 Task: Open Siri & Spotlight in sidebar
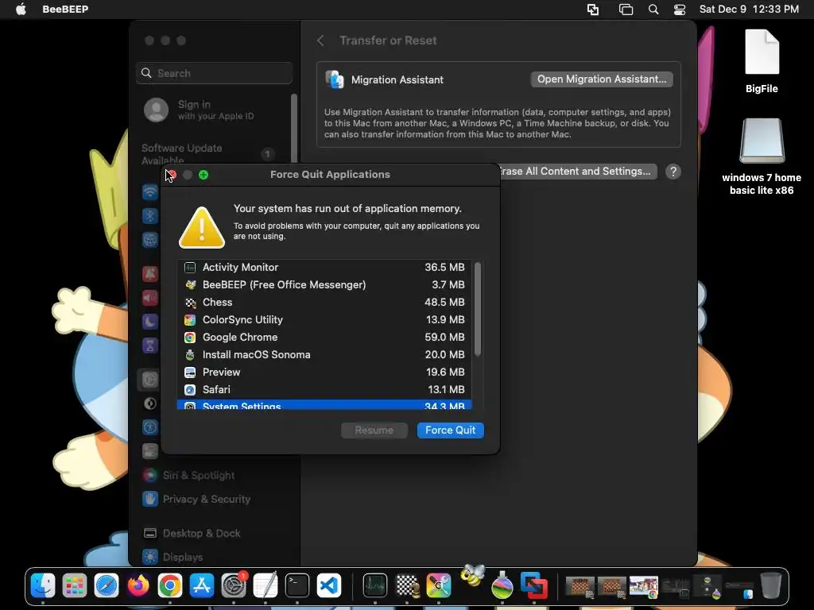pos(189,475)
